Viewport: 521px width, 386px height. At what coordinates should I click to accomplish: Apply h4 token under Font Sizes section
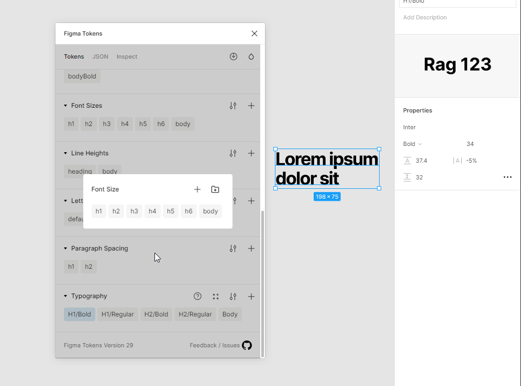(x=125, y=124)
